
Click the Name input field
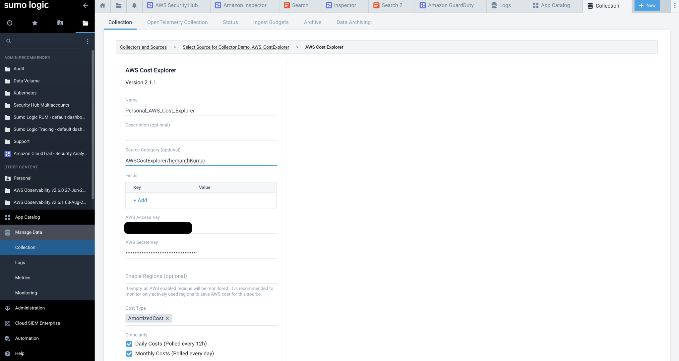[201, 111]
